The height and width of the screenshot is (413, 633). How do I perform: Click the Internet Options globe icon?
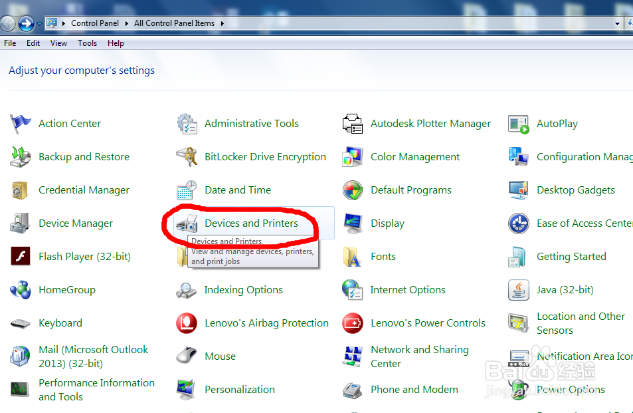tap(352, 290)
